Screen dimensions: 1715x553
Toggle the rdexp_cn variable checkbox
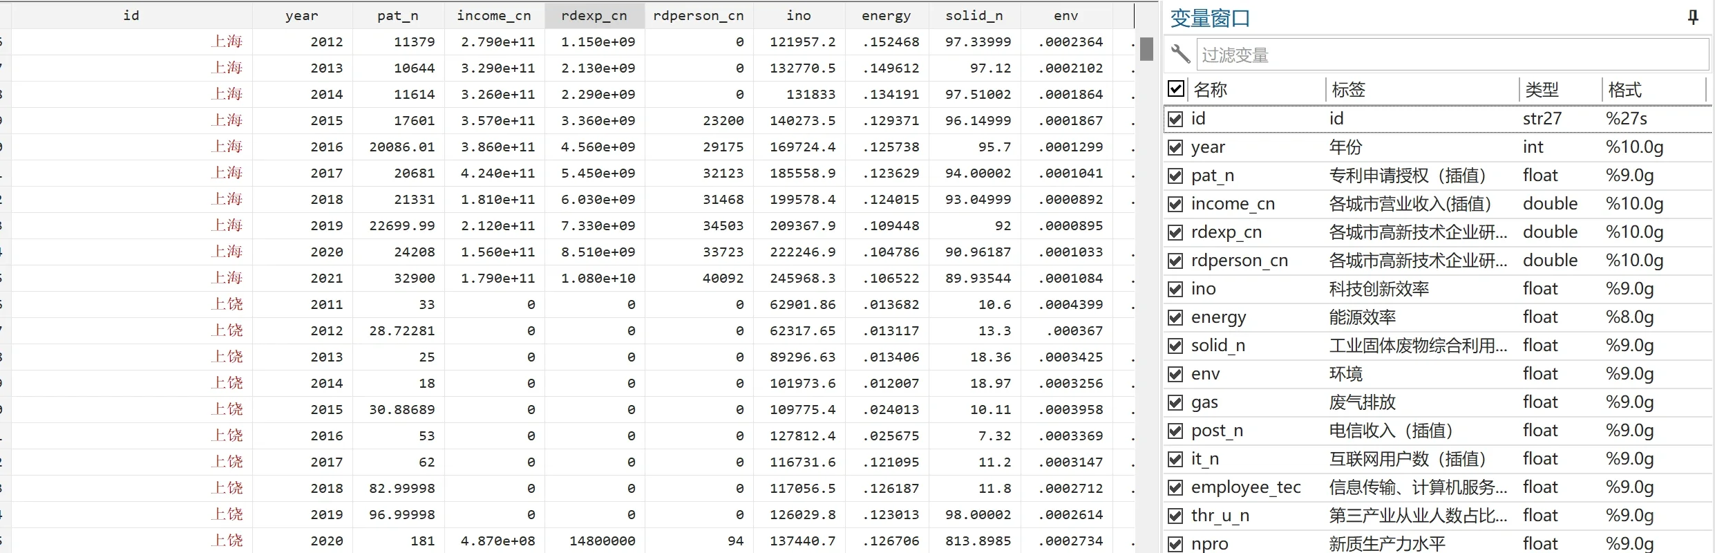tap(1175, 232)
